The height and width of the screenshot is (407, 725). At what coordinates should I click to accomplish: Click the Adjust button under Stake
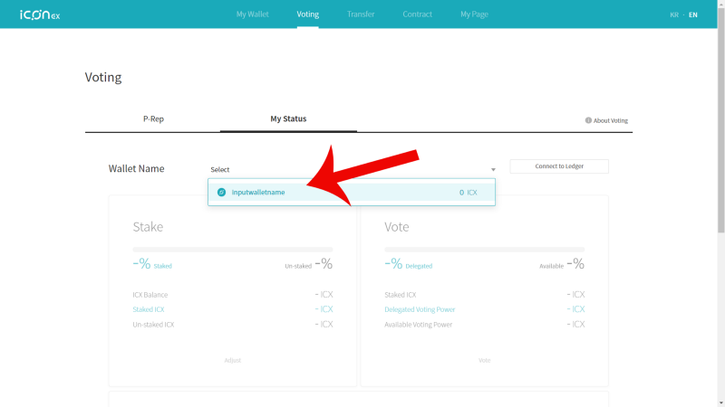click(x=233, y=360)
